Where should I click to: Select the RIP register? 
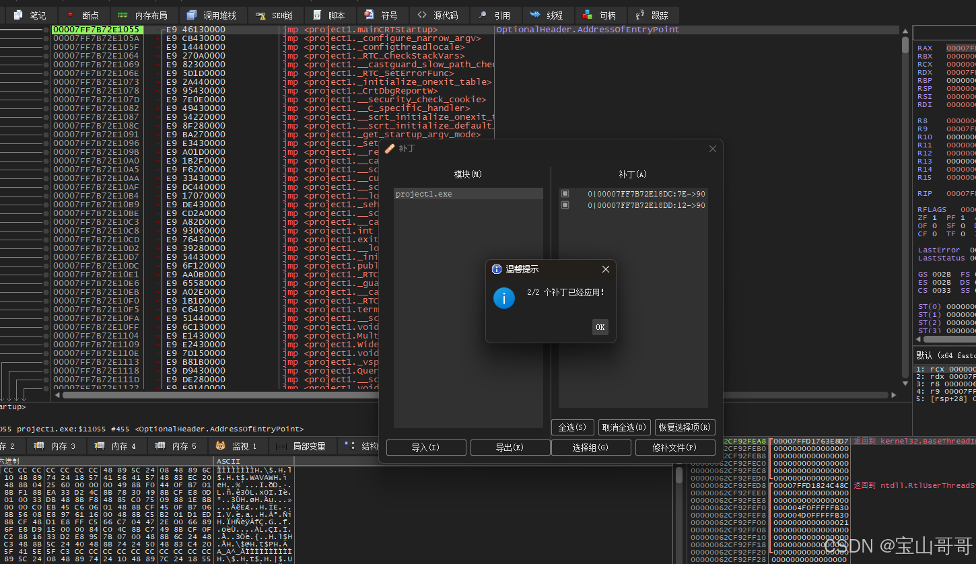pos(925,193)
